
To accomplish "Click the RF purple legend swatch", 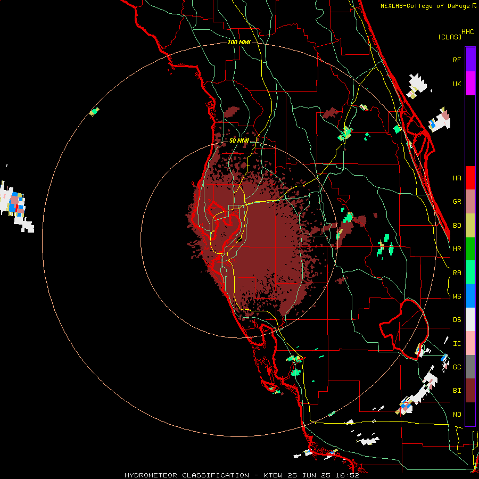I will 470,60.
